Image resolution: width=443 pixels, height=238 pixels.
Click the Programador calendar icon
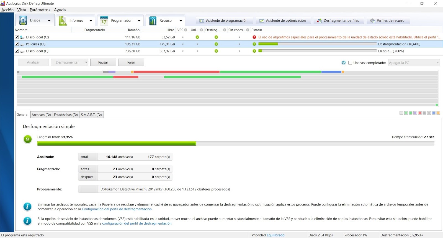click(104, 21)
